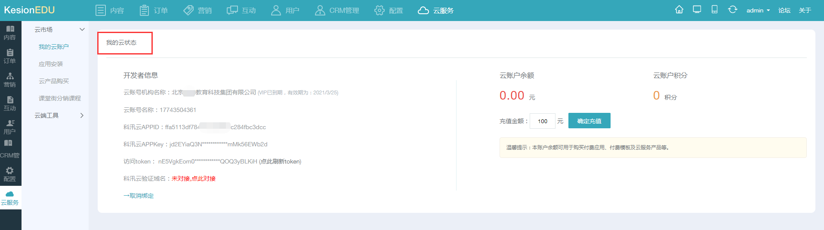This screenshot has width=824, height=230.
Task: Click the home icon in top bar
Action: [x=679, y=10]
